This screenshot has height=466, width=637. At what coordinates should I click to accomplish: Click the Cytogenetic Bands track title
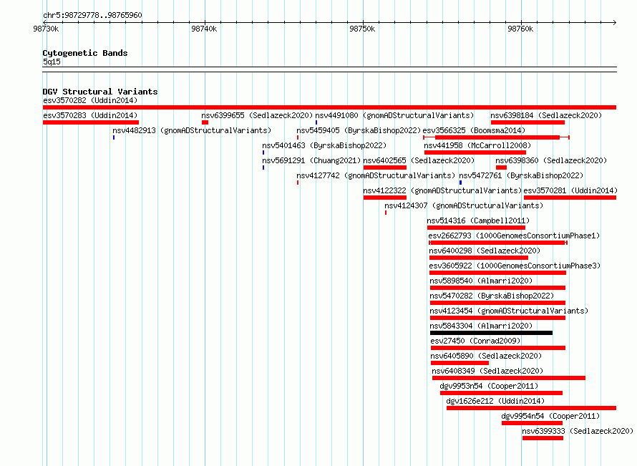[x=85, y=53]
